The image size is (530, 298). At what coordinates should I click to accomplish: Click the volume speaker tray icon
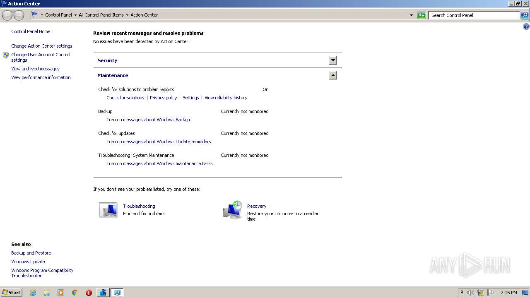click(x=471, y=293)
